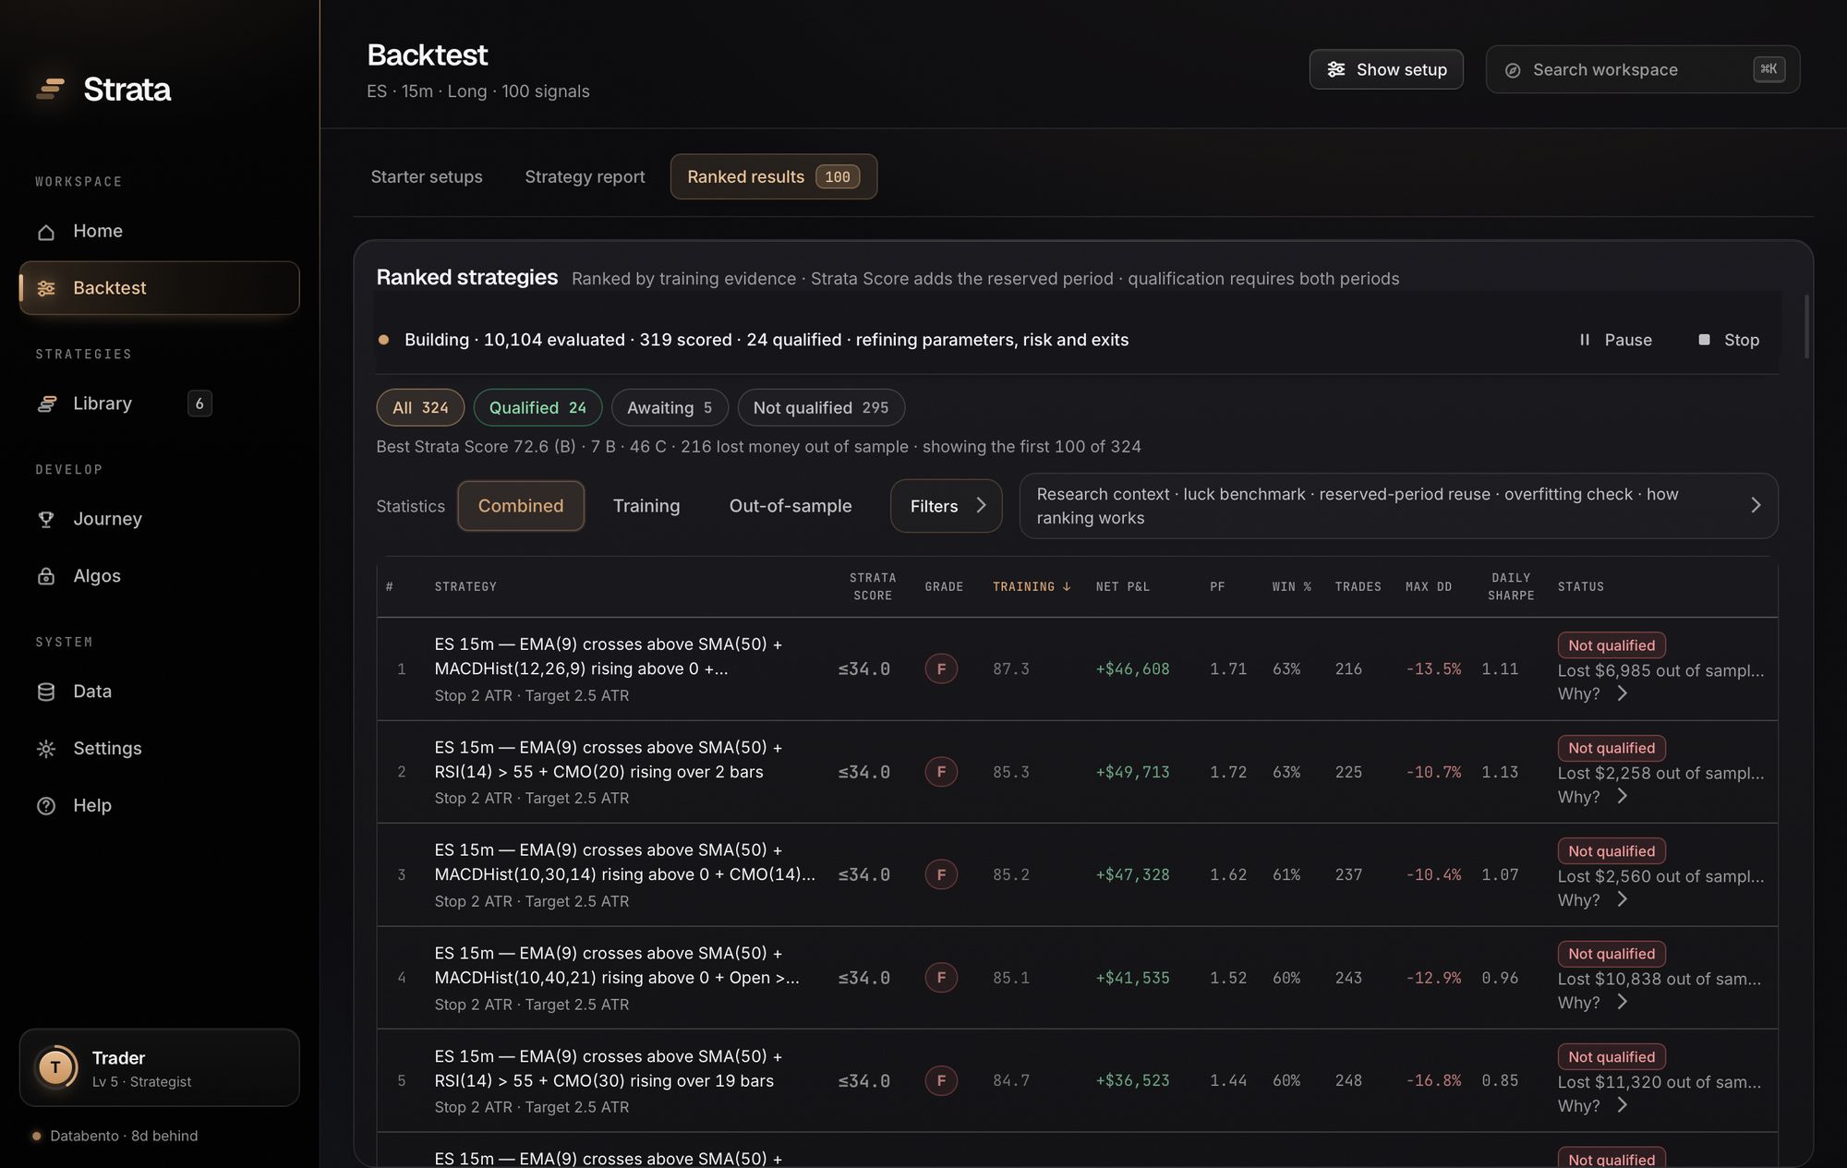Filter by Awaiting 5 strategies
This screenshot has width=1847, height=1168.
click(x=670, y=407)
